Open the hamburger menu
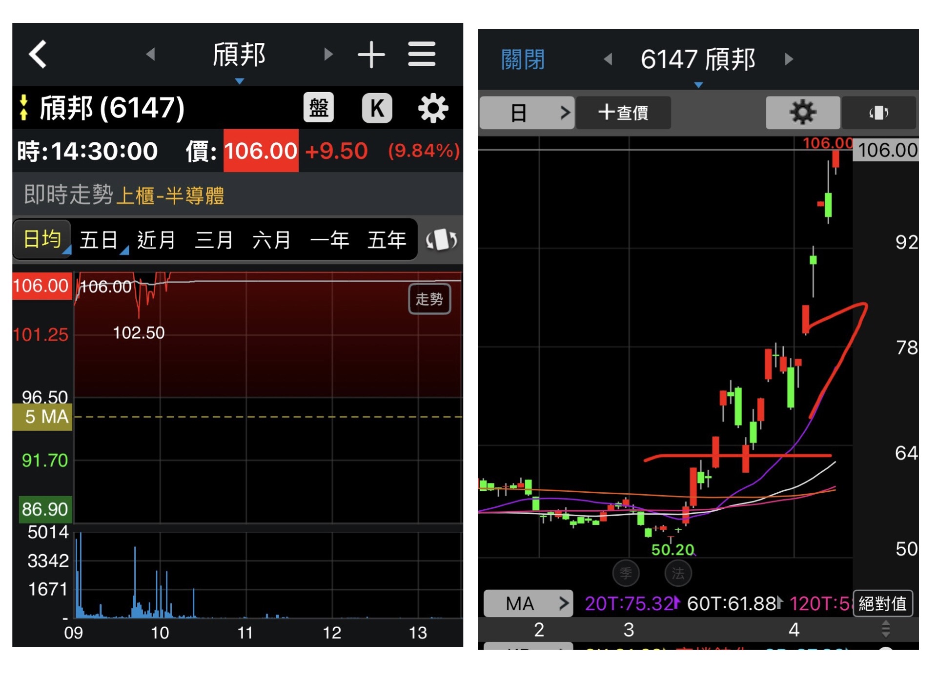This screenshot has width=937, height=676. (x=422, y=54)
